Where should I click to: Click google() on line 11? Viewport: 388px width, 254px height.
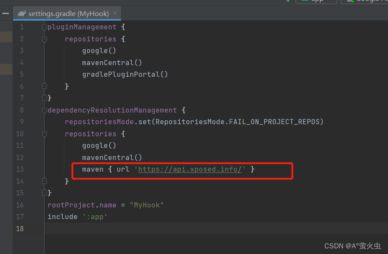pos(99,146)
